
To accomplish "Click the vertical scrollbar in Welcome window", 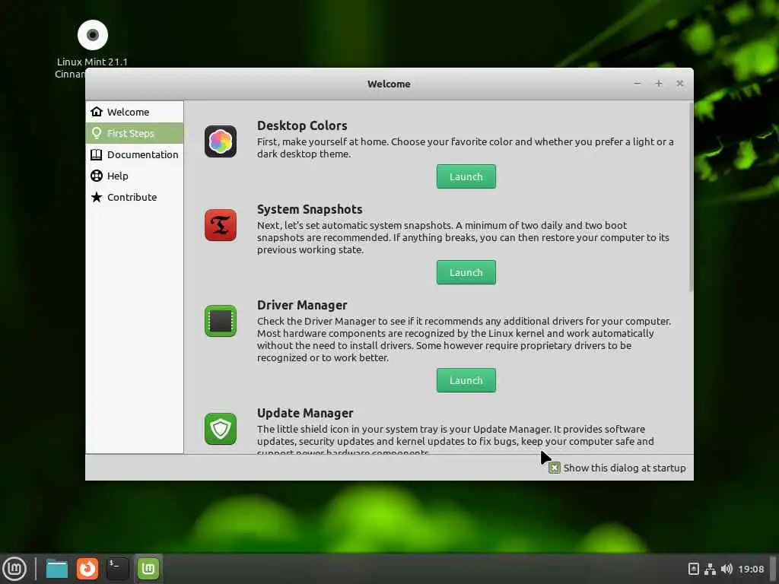I will [x=691, y=198].
